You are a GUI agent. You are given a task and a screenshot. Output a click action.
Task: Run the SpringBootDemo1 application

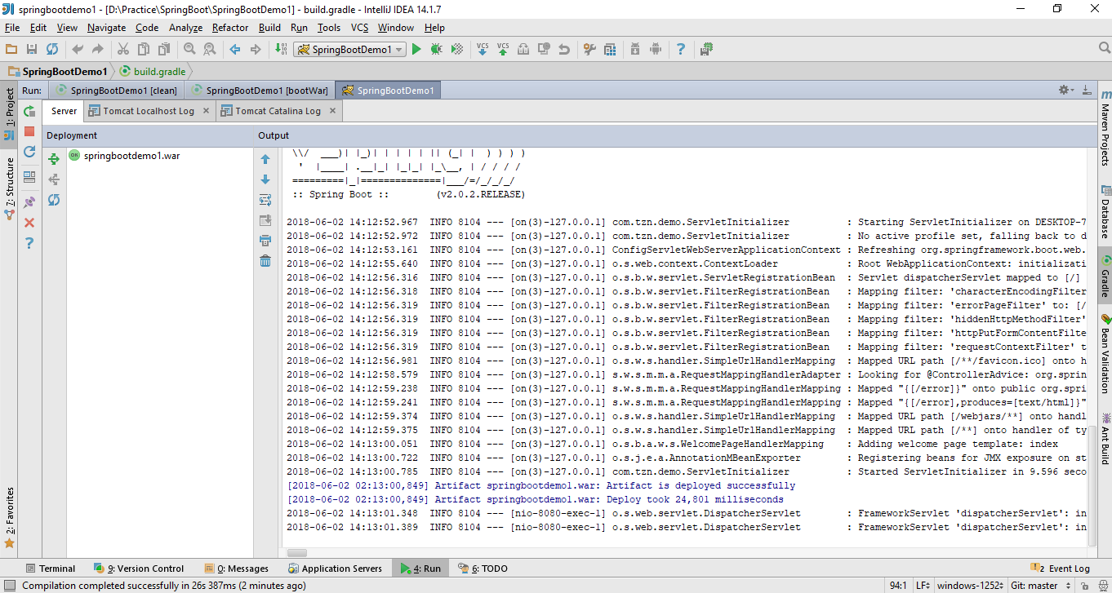(416, 49)
